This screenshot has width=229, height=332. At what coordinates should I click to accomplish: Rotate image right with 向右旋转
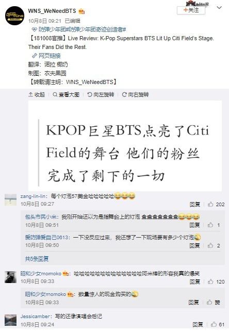coord(135,94)
